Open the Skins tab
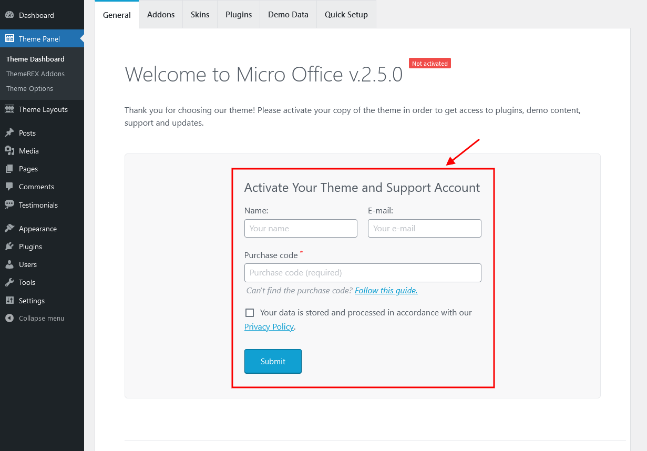 (x=200, y=14)
